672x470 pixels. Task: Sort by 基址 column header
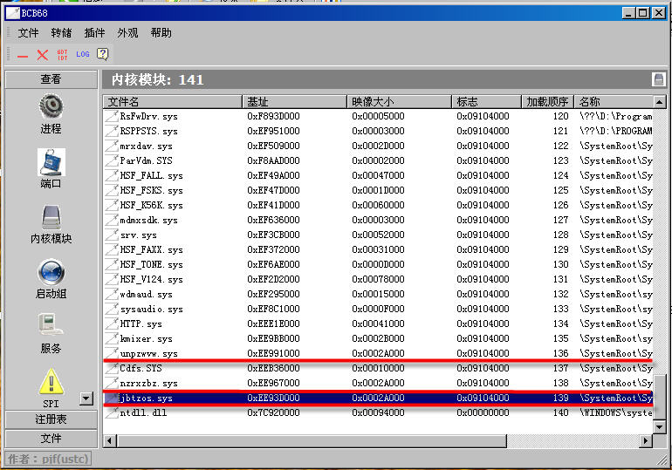click(294, 102)
